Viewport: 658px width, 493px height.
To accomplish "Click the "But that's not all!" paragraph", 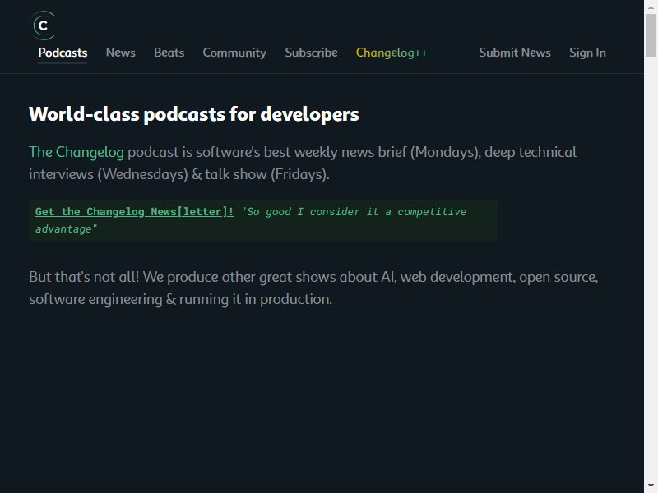I will click(x=313, y=288).
